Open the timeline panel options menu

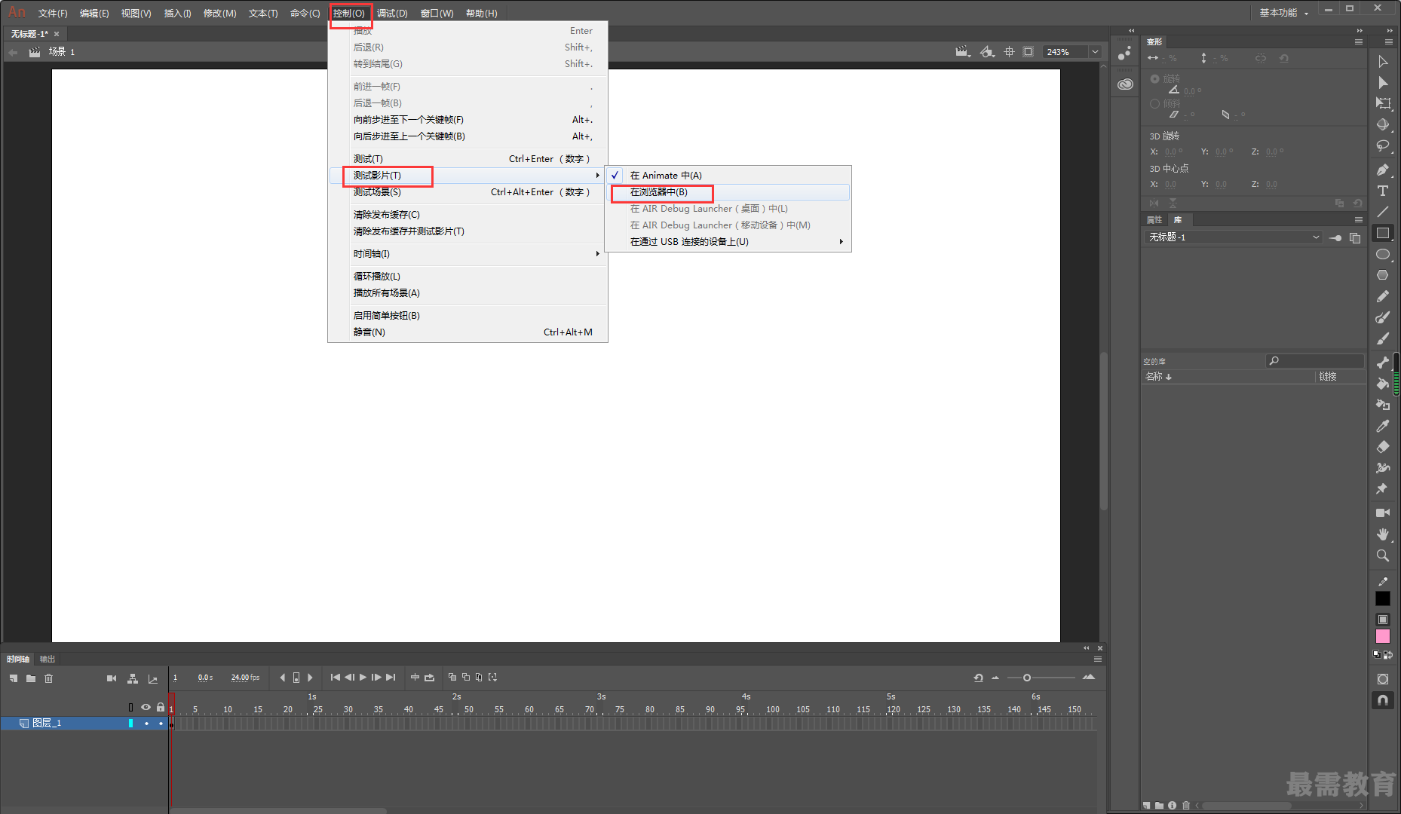point(1098,659)
